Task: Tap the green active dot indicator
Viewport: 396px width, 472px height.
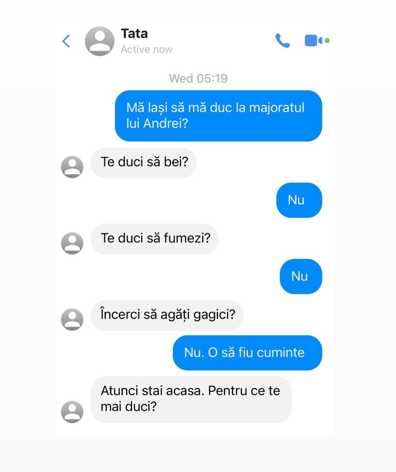Action: coord(327,40)
